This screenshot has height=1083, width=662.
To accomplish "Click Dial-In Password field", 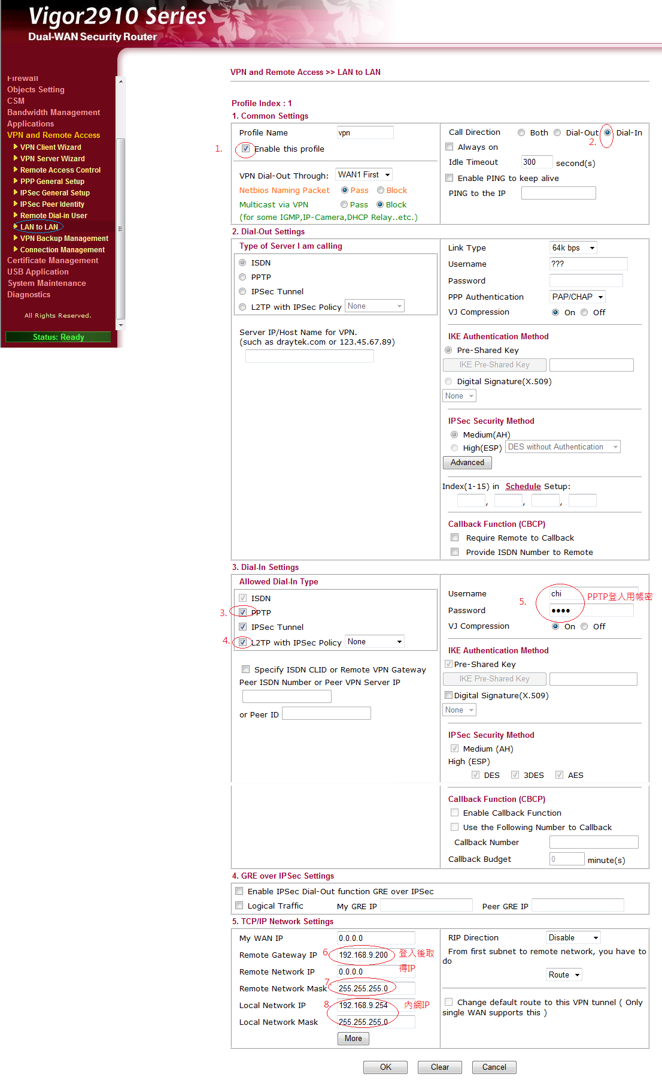I will point(591,610).
